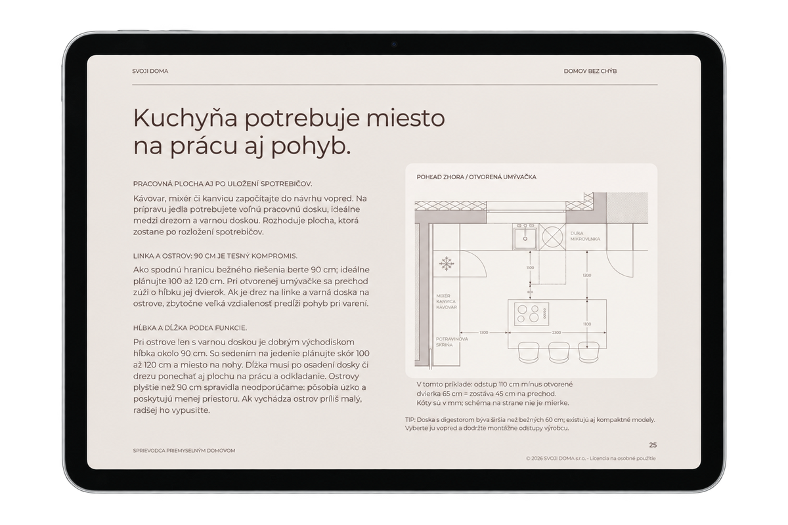Click the '2300' dimension value in the diagram

[x=557, y=333]
